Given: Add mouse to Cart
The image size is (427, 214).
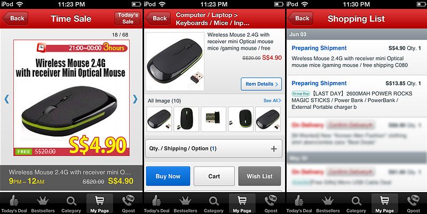Looking at the screenshot, I should coord(214,176).
